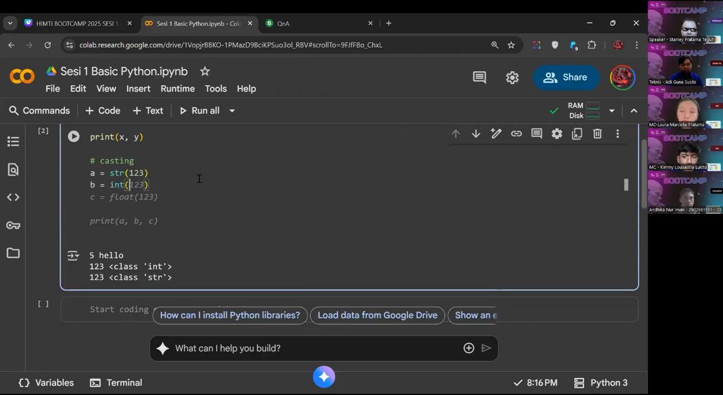Open the Secrets key icon
Image resolution: width=723 pixels, height=395 pixels.
tap(13, 225)
